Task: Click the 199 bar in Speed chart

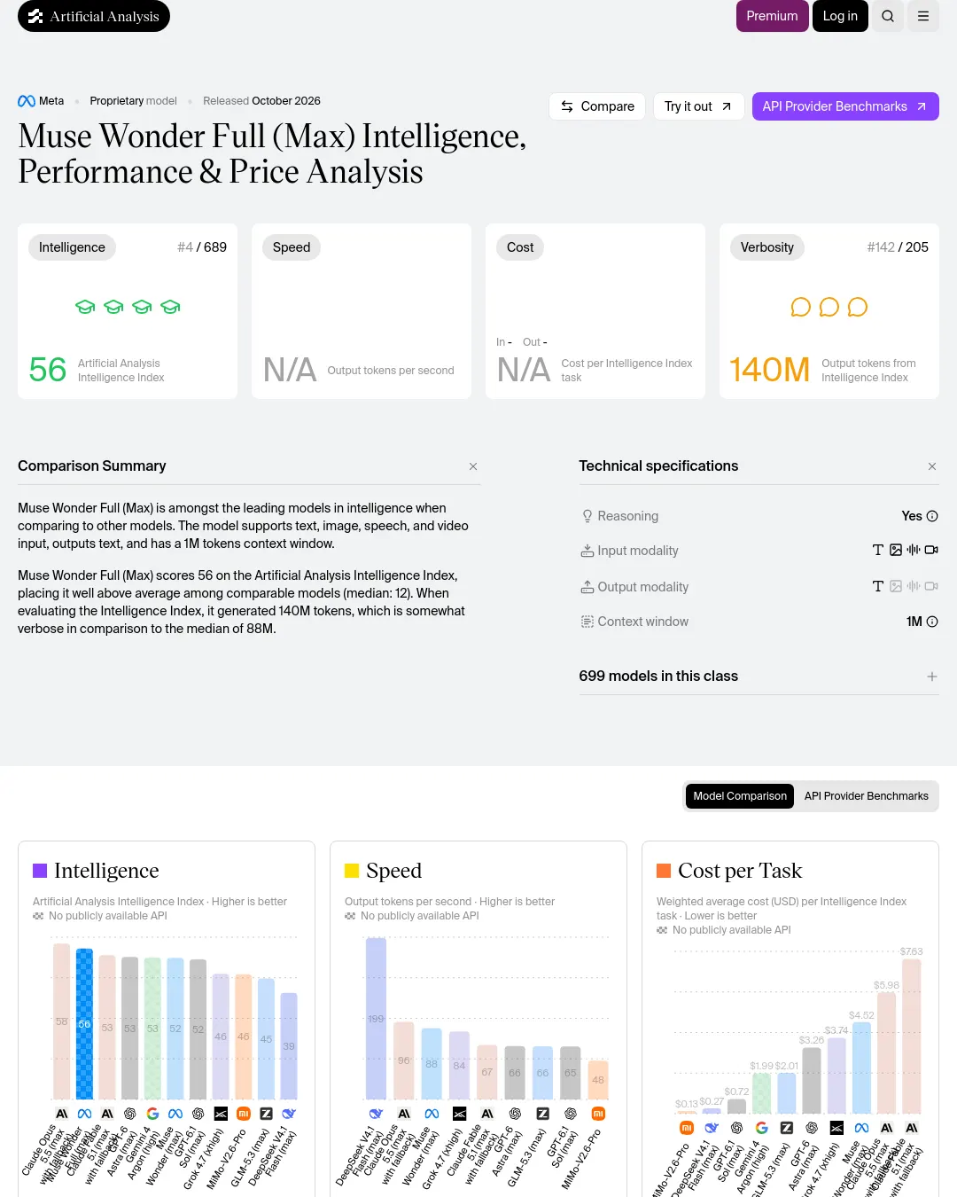Action: click(376, 1018)
